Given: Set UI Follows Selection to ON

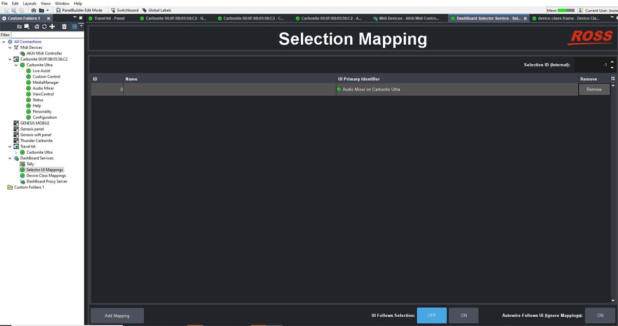Looking at the screenshot, I should (x=463, y=316).
